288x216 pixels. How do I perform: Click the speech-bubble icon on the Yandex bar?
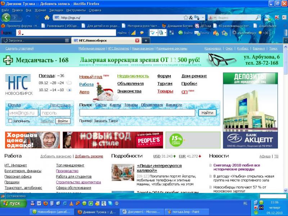coord(142,33)
